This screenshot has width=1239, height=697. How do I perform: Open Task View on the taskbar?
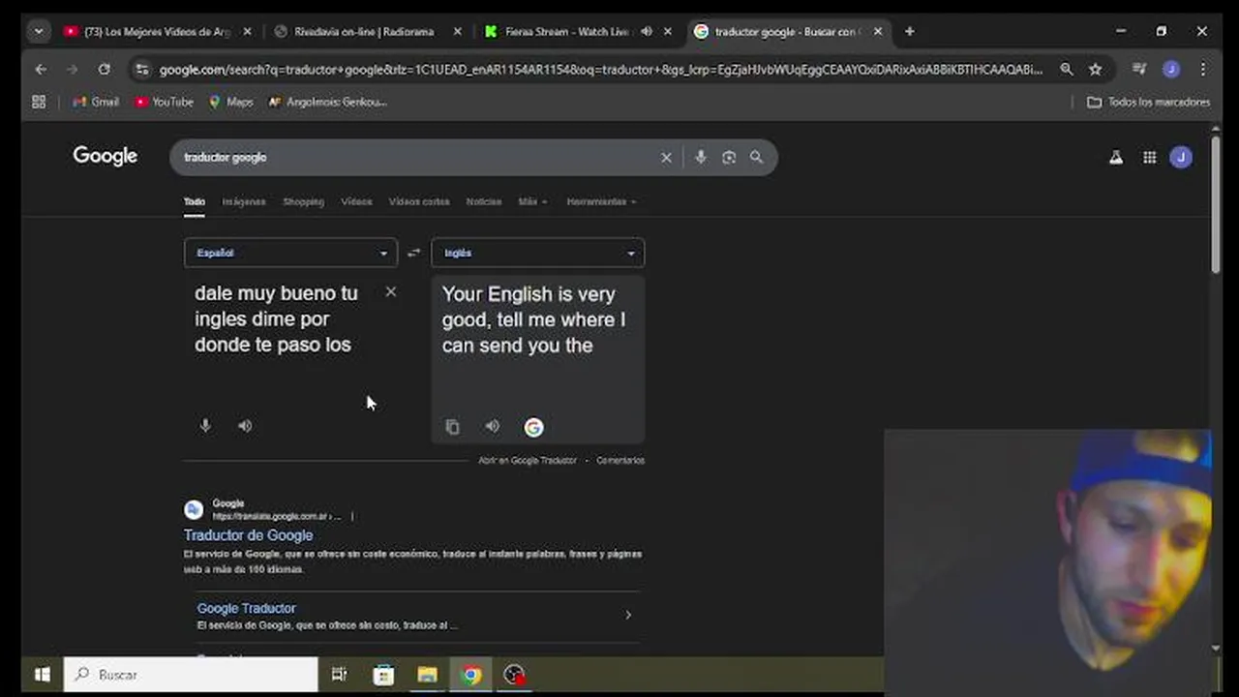[339, 675]
